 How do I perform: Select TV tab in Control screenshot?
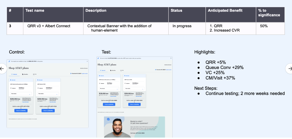pos(35,74)
